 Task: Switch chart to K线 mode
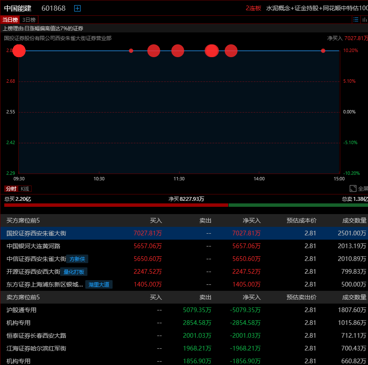click(25, 189)
